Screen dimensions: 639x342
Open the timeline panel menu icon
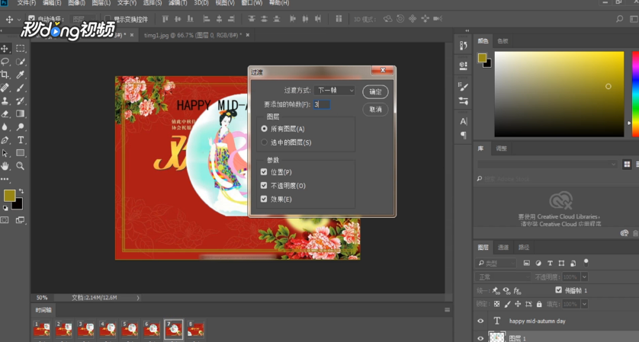[447, 310]
